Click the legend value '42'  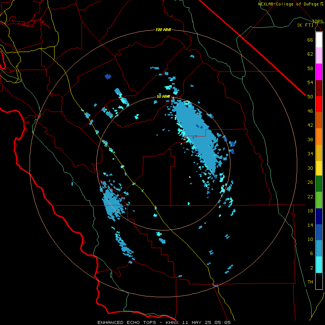(310, 125)
